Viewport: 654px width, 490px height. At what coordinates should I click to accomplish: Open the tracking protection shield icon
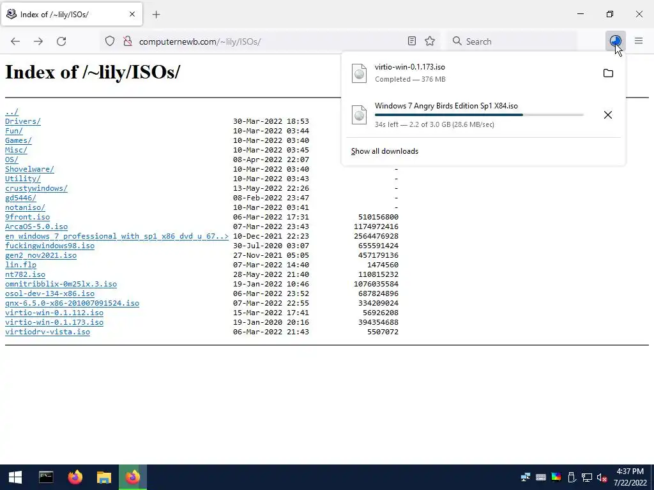pos(110,41)
